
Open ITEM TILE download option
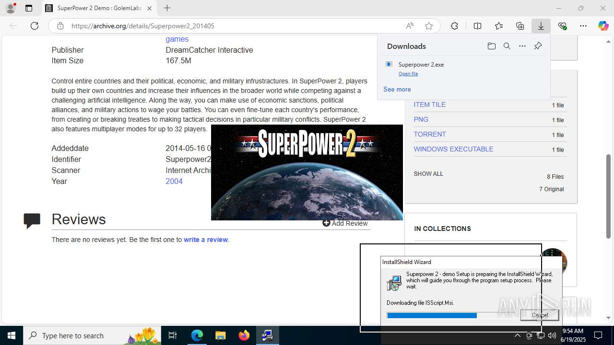click(430, 104)
